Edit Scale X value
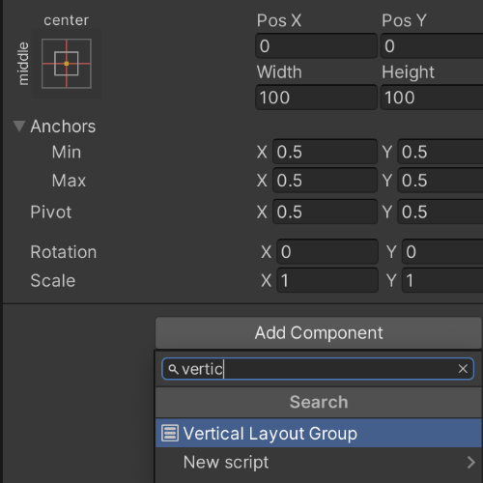Image resolution: width=483 pixels, height=483 pixels. pos(327,280)
